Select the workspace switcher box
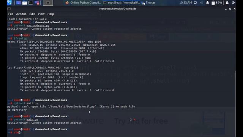 48,3
